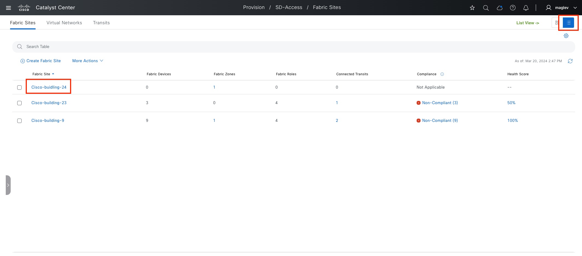Switch to list view layout
The width and height of the screenshot is (582, 256).
coord(569,23)
